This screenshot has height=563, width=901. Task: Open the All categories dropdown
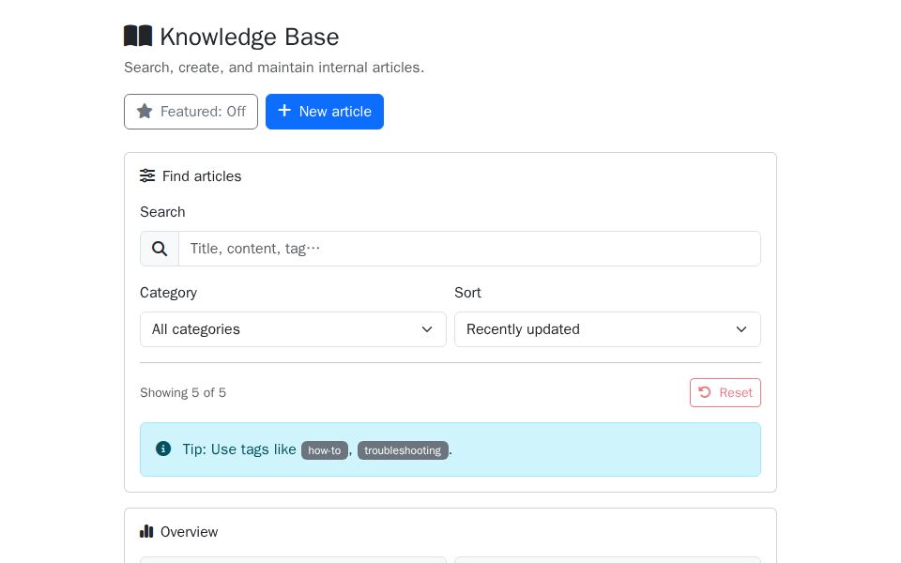pos(293,329)
